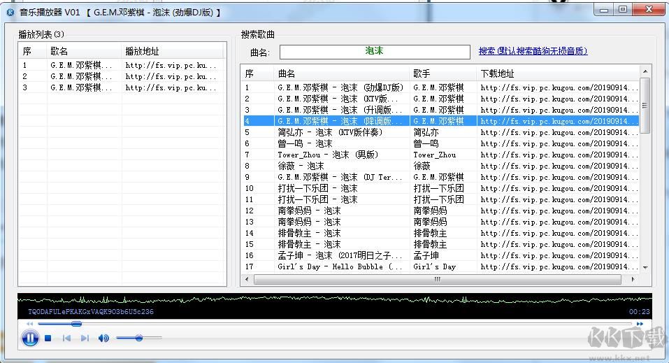Click the fast-forward arrows right of seek bar
669x363 pixels.
pyautogui.click(x=640, y=324)
